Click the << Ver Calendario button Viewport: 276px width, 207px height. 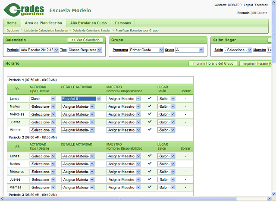(x=85, y=40)
